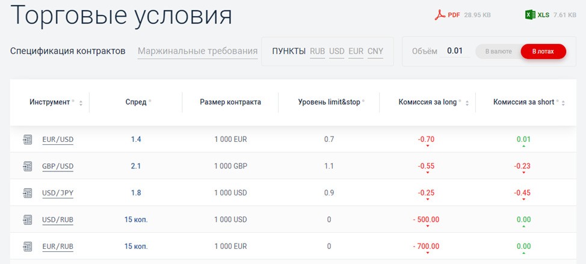Download the XLS spreadsheet icon
The width and height of the screenshot is (586, 264).
(x=530, y=15)
